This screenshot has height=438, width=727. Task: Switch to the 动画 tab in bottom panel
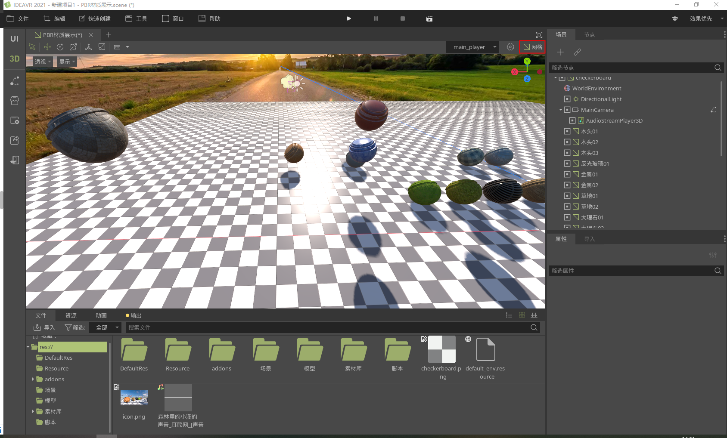(x=101, y=315)
